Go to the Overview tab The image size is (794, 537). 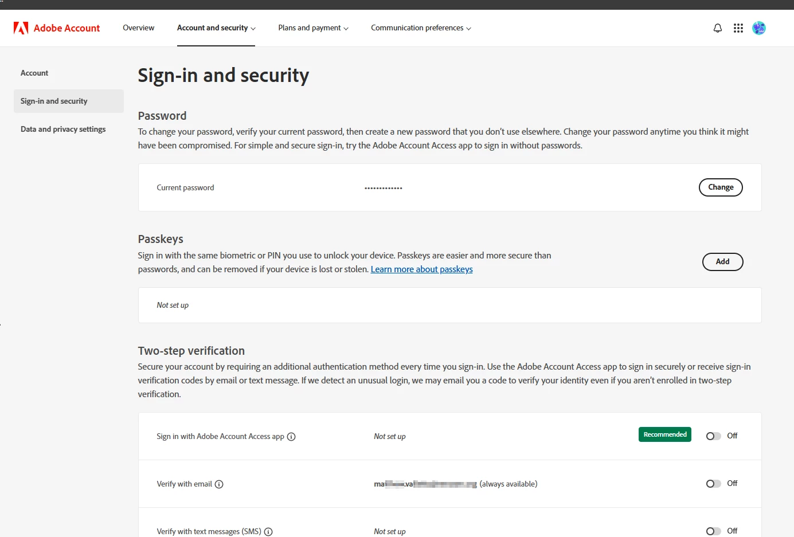[138, 28]
